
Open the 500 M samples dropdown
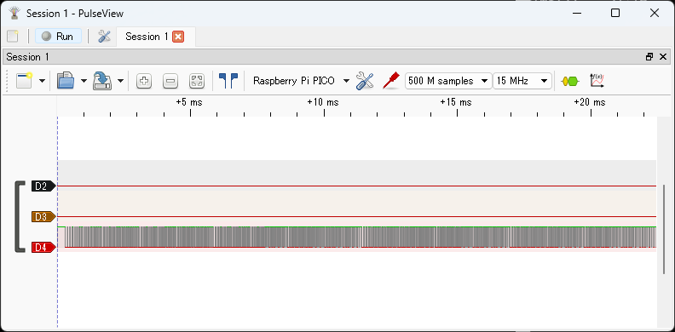tap(448, 81)
